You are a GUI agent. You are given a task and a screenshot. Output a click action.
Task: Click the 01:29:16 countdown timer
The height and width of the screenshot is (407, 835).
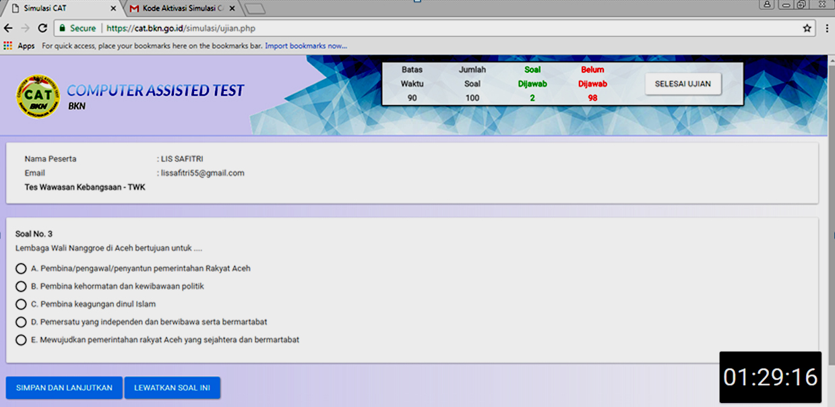click(770, 377)
